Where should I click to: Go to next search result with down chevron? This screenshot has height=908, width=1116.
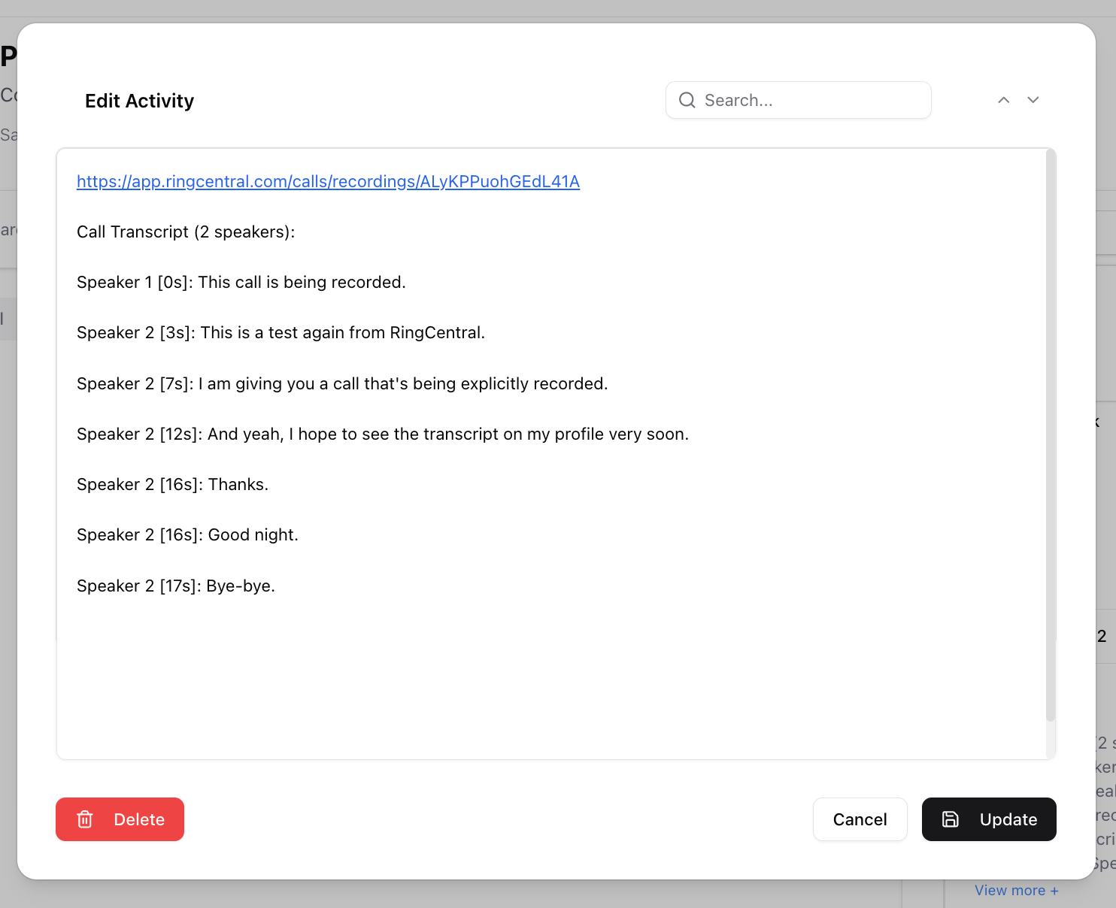point(1033,100)
